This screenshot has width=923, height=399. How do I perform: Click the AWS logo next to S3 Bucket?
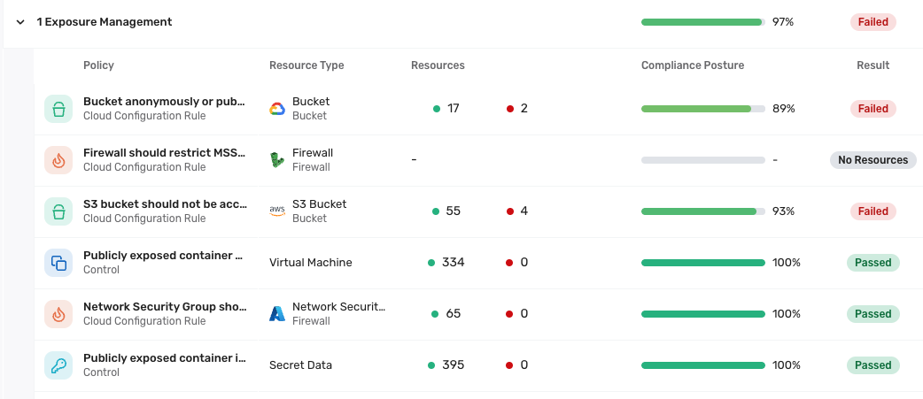(x=277, y=211)
